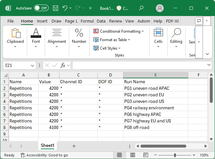The image size is (215, 159).
Task: Open the Insert ribbon tab
Action: 42,21
